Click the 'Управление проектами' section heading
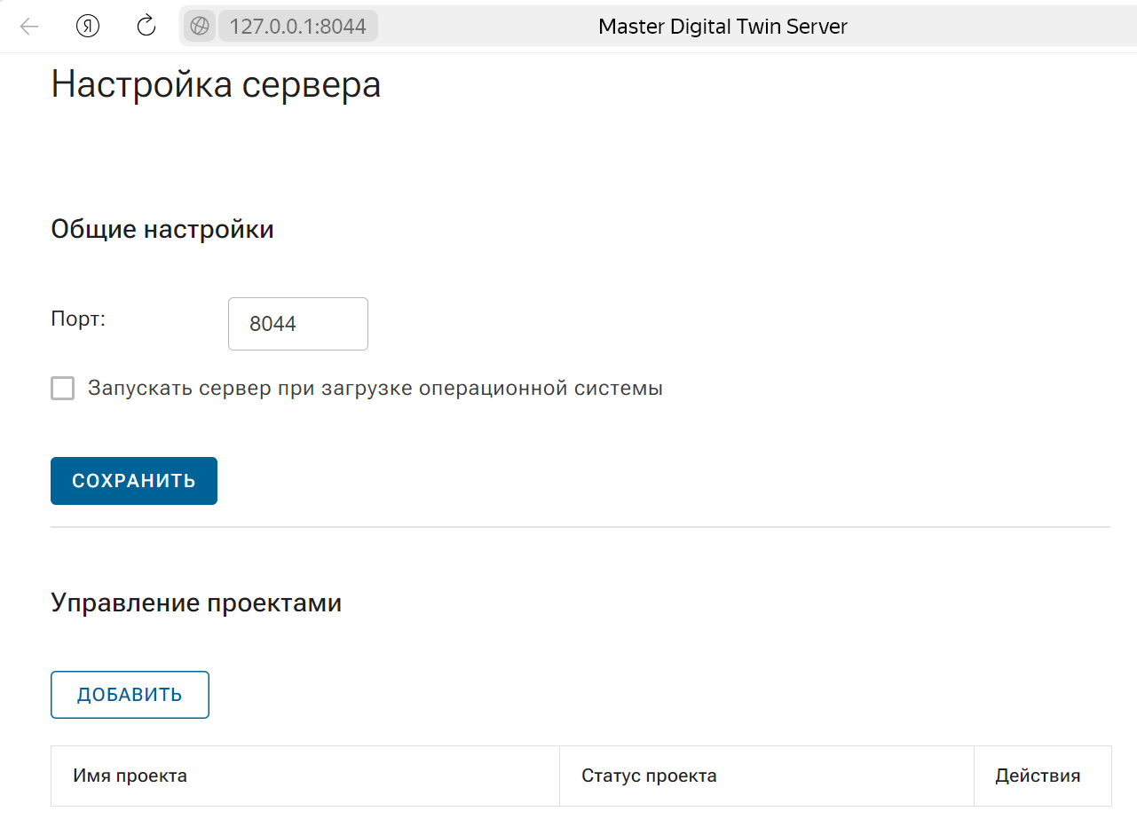This screenshot has width=1137, height=835. (x=196, y=603)
